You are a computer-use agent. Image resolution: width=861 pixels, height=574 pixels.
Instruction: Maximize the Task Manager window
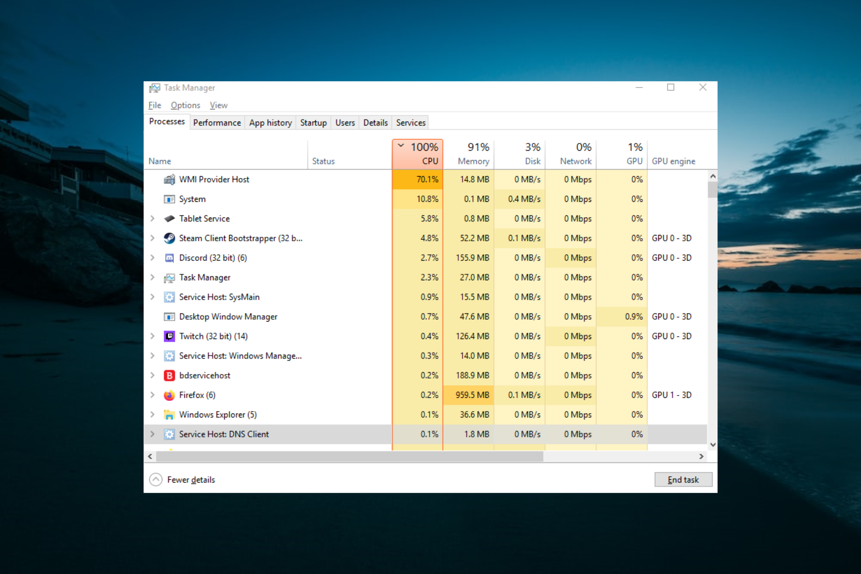point(670,87)
